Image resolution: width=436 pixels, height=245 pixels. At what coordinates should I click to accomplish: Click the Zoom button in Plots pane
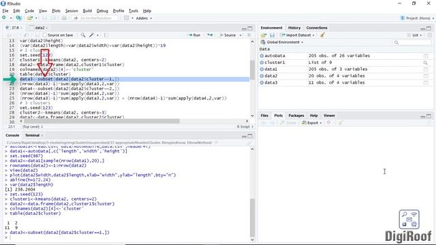[288, 122]
